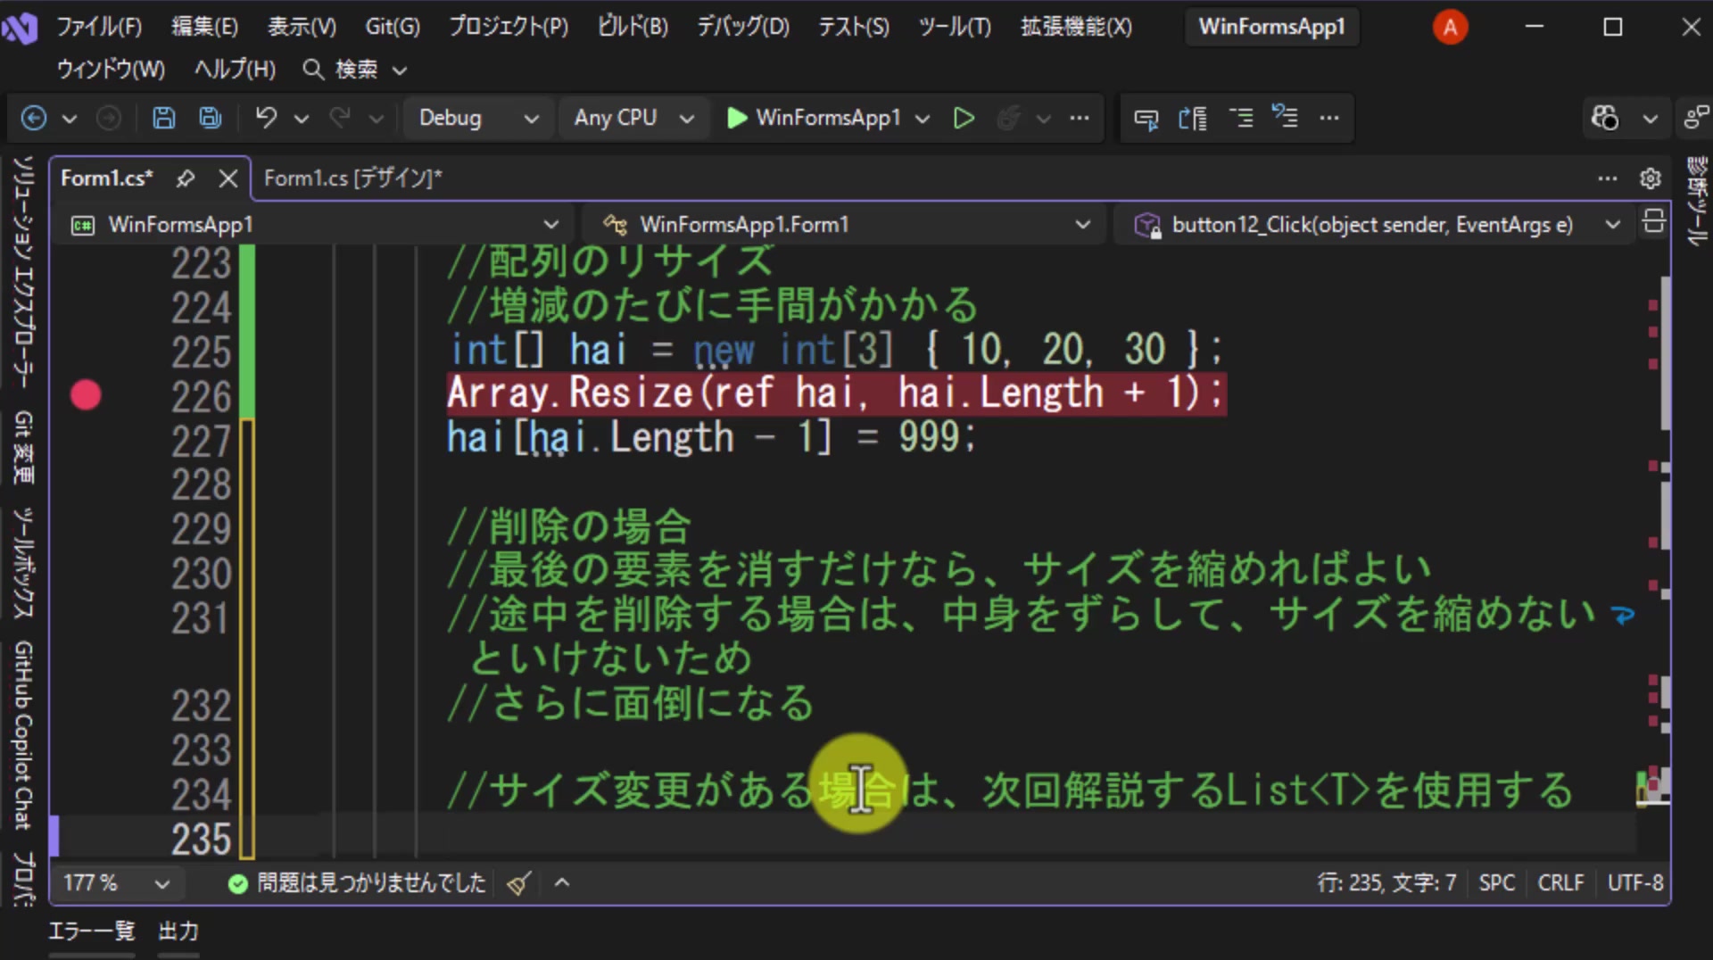This screenshot has height=960, width=1713.
Task: Click the checkmark list formatting toolbar icon
Action: point(1285,117)
